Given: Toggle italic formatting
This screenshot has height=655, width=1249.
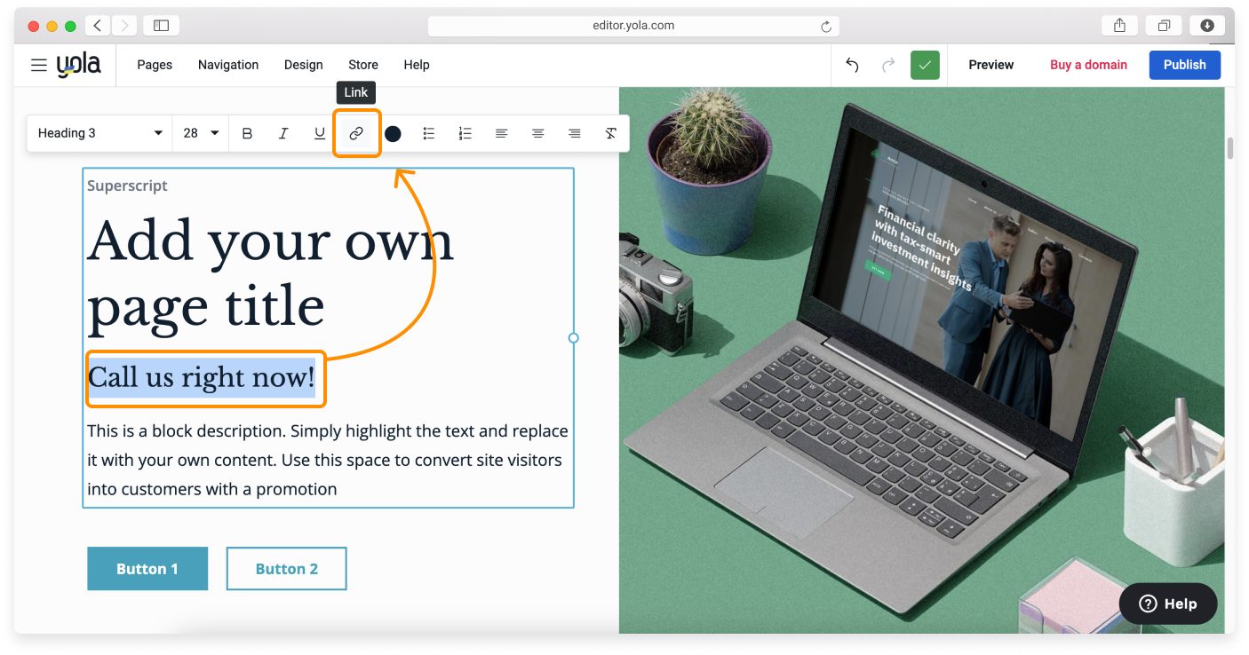Looking at the screenshot, I should coord(283,133).
